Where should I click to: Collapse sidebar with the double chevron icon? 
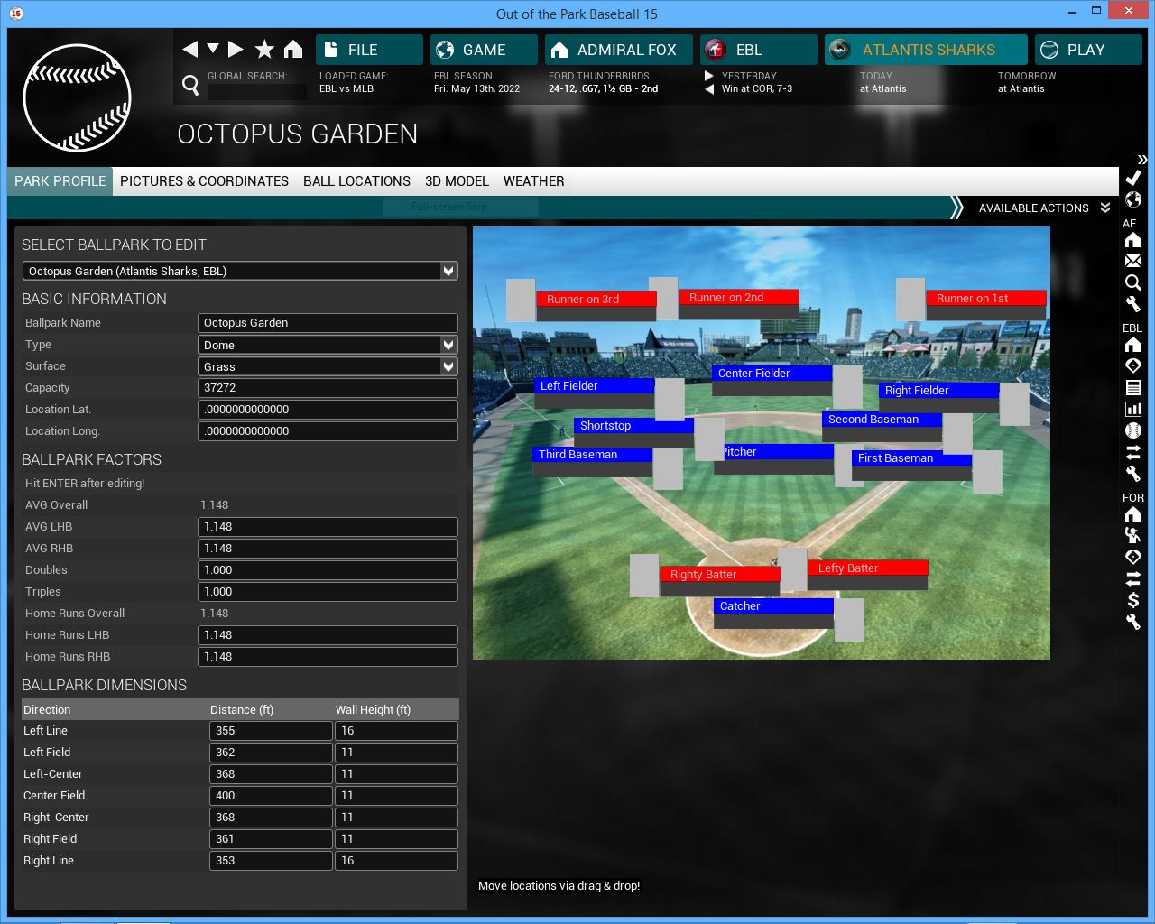coord(1141,159)
